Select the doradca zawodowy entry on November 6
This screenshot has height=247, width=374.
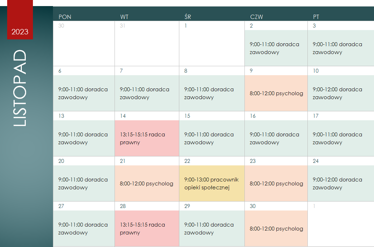(84, 93)
